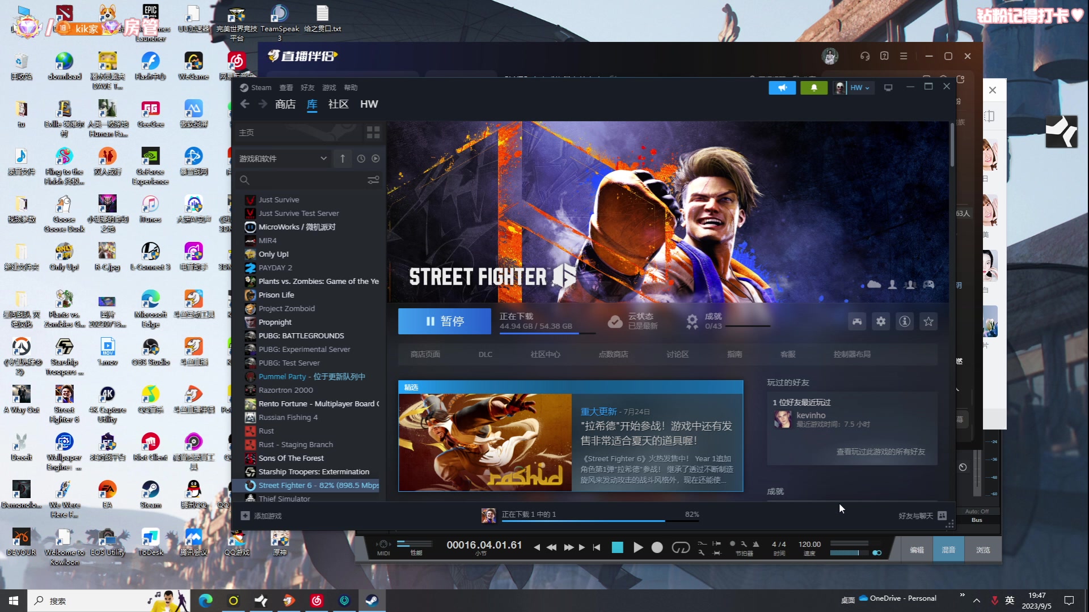
Task: View all friends who played this game
Action: [881, 452]
